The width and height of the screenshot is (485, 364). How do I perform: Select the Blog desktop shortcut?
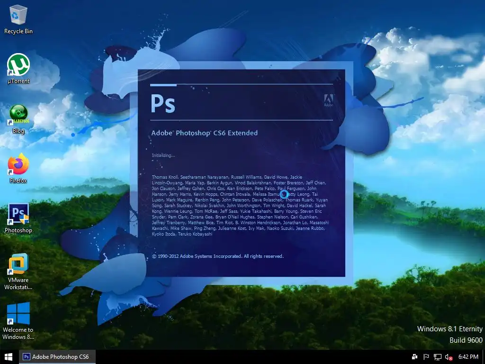coord(18,119)
